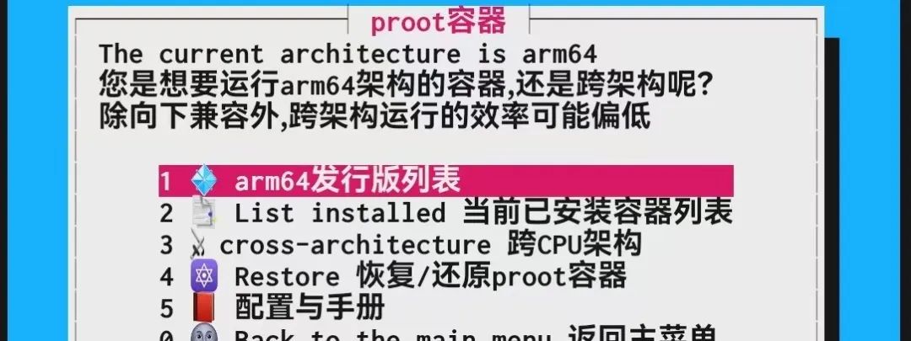Click the number 5 tag before 配置与手册

[x=166, y=308]
